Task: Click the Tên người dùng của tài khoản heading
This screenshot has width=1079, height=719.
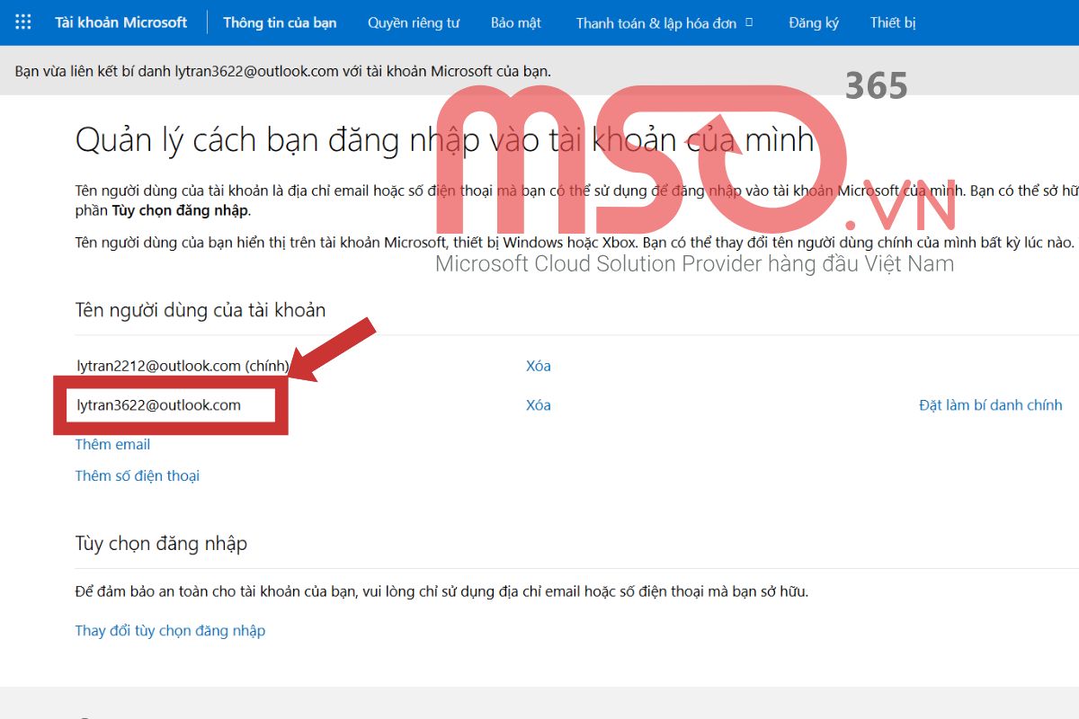Action: tap(201, 310)
